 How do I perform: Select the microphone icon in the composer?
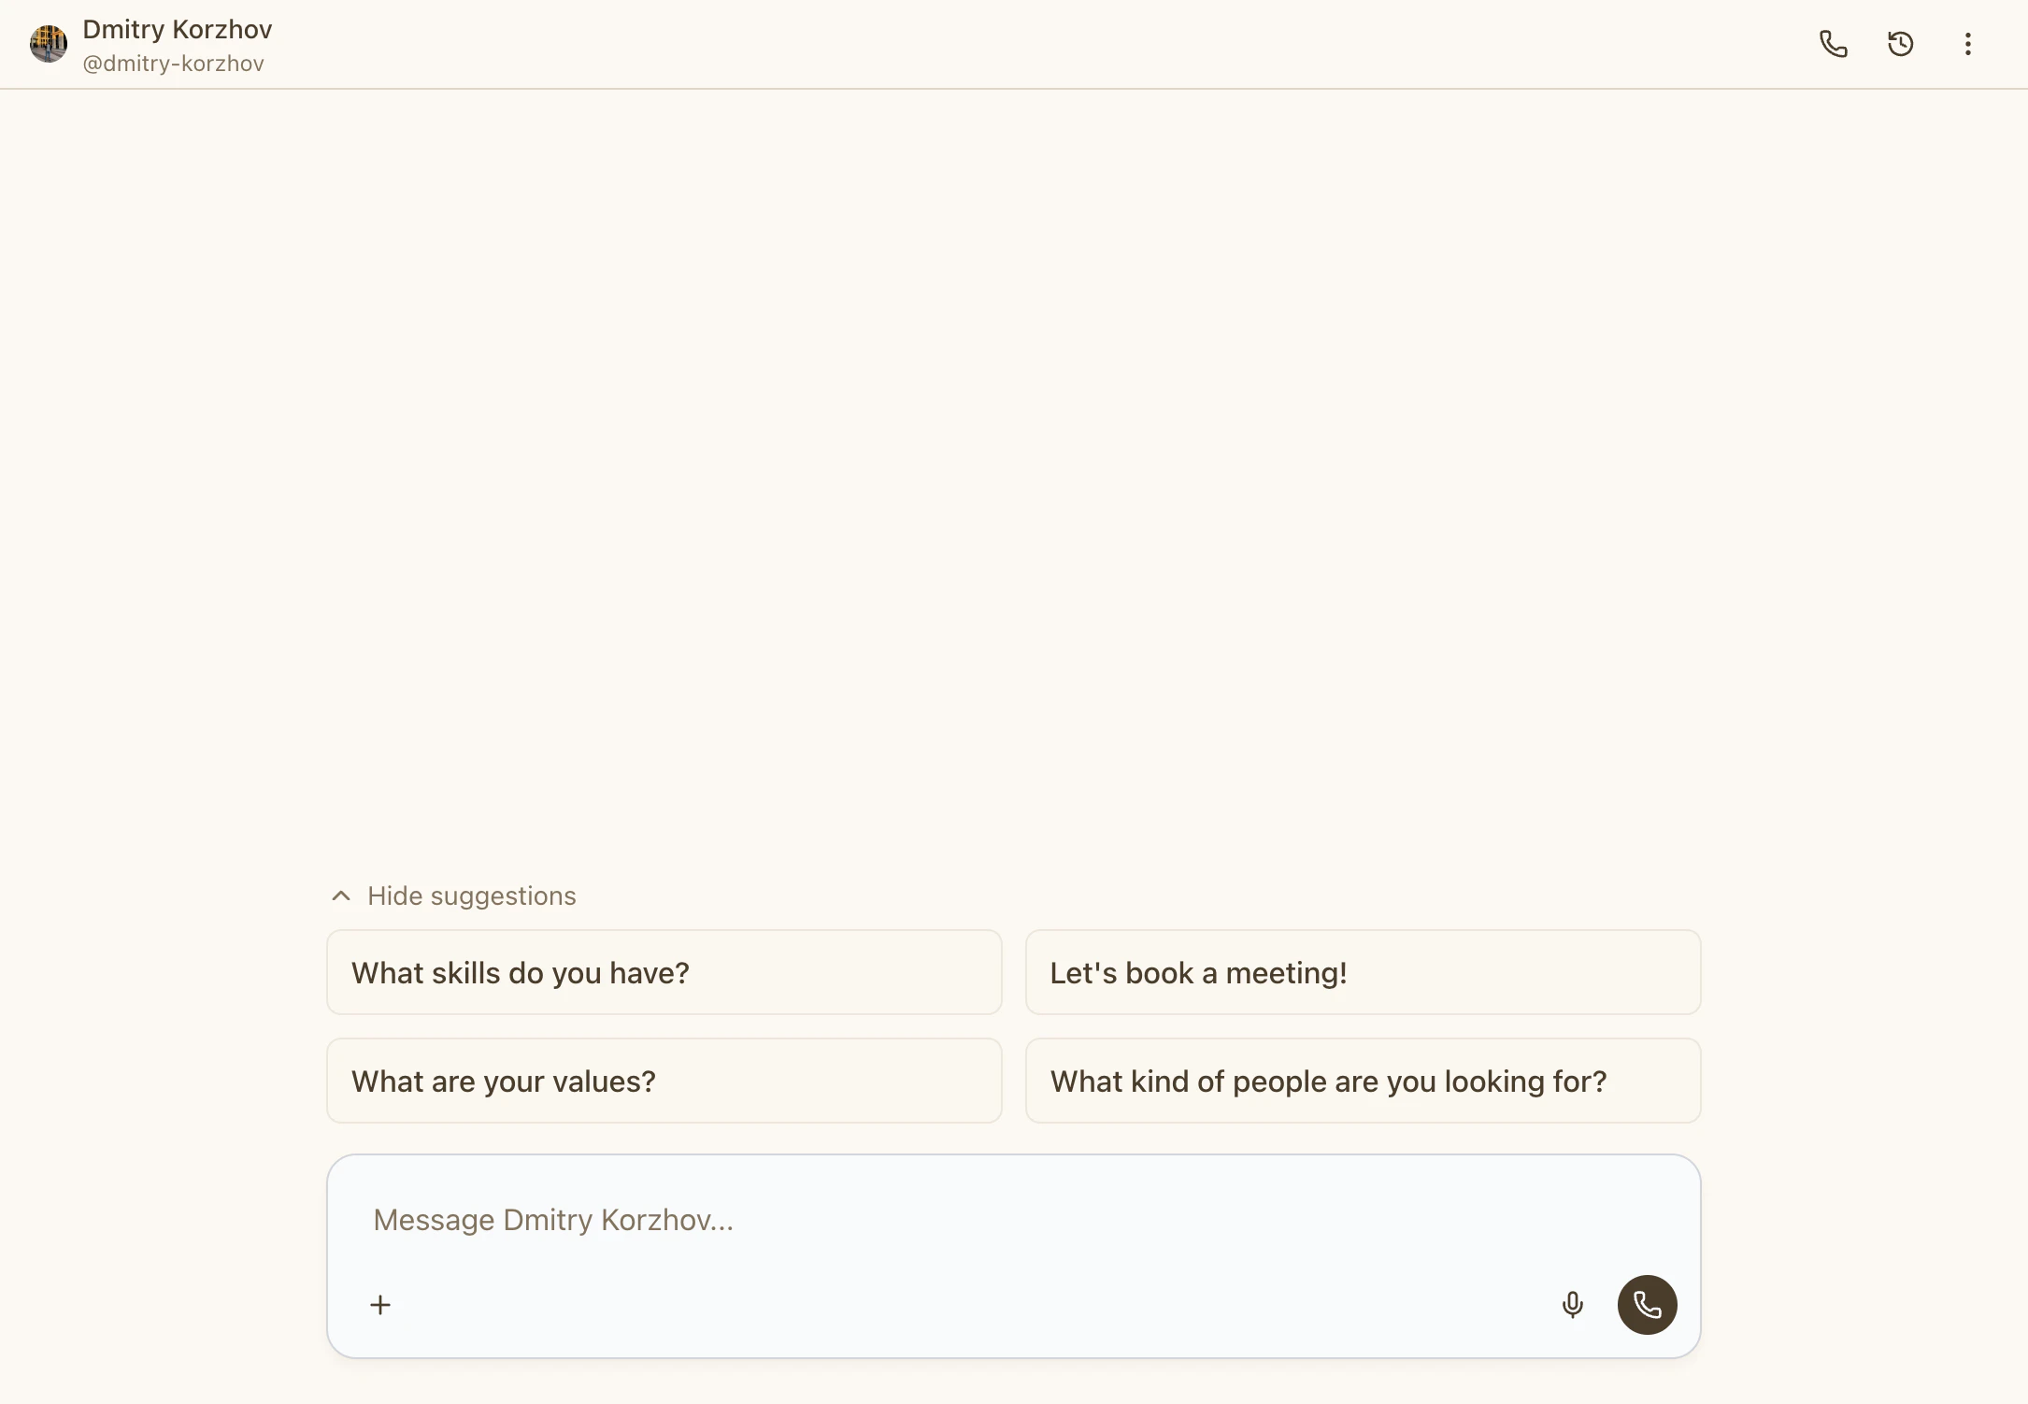point(1573,1304)
